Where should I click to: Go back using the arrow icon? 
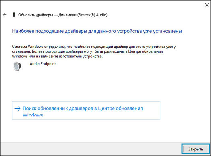pyautogui.click(x=5, y=15)
